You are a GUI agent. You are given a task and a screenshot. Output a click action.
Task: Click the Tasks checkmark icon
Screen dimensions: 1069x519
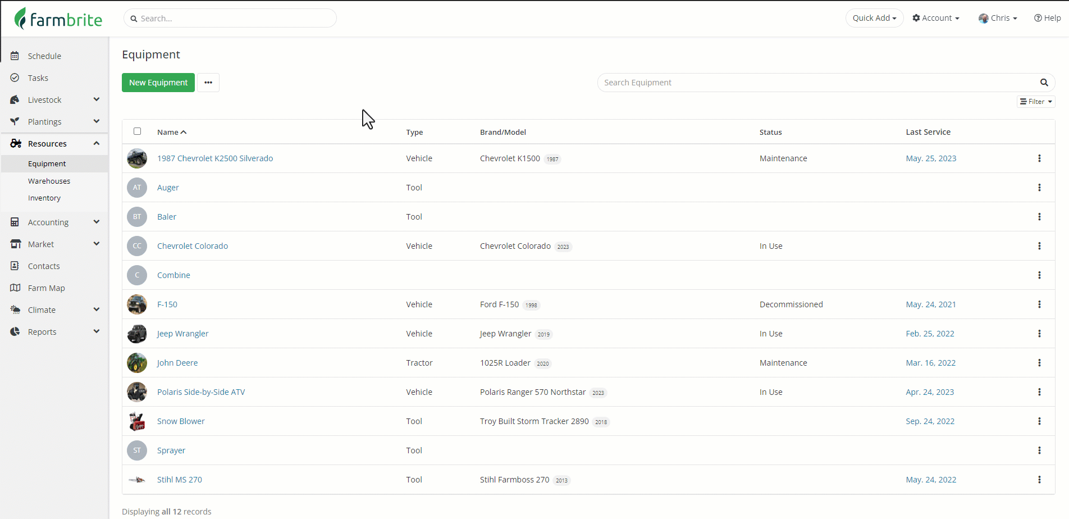pyautogui.click(x=15, y=78)
